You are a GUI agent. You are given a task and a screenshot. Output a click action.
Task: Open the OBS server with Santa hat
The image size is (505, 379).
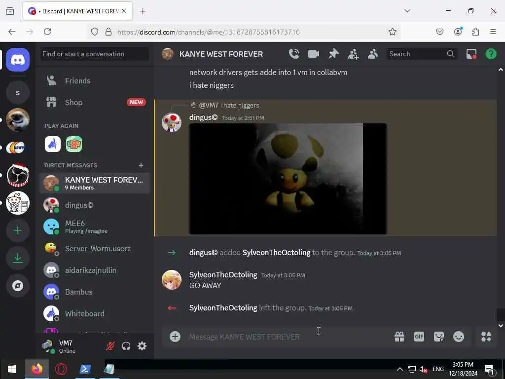[x=18, y=175]
